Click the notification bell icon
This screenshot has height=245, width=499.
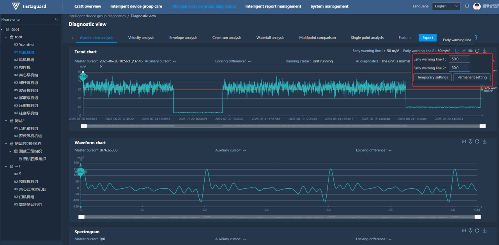[467, 6]
